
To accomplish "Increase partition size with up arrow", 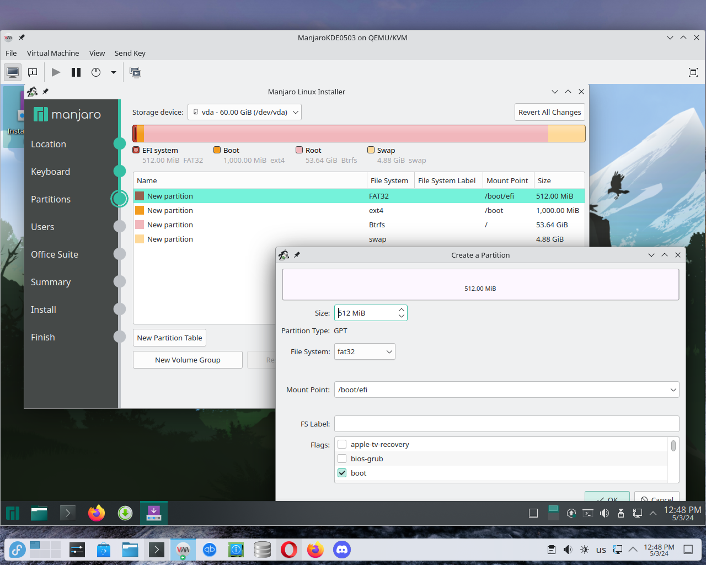I will [402, 310].
